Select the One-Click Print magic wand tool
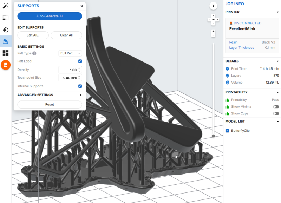 click(x=6, y=6)
